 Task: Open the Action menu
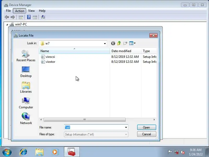tap(20, 11)
